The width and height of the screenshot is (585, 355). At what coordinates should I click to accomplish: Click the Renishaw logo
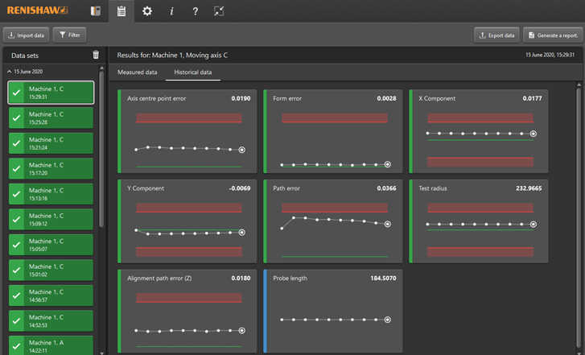tap(37, 11)
